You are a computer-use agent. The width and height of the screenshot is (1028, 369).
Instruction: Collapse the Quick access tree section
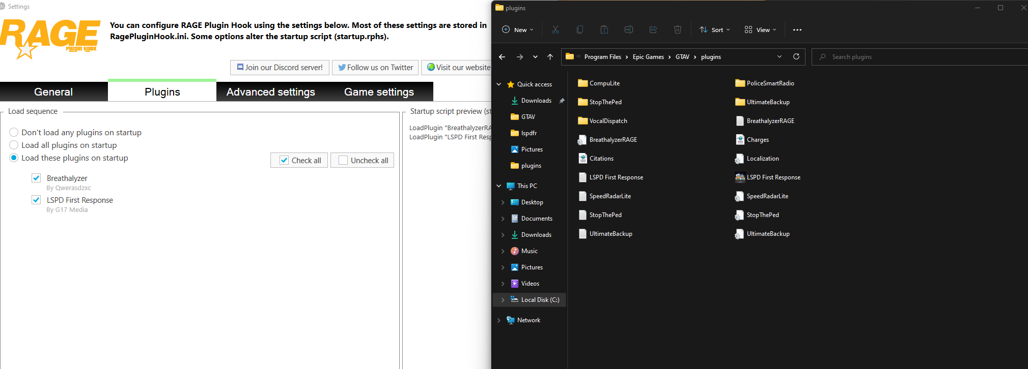pos(499,84)
